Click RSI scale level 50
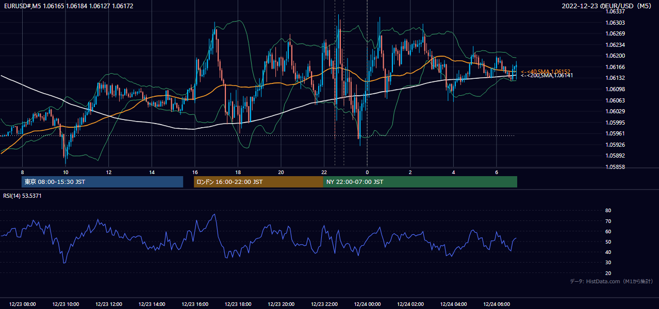659x309 pixels. click(608, 242)
